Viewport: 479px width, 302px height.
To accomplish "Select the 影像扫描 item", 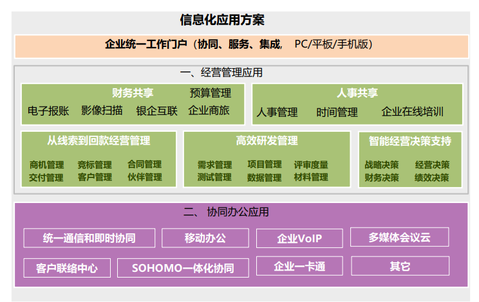I will (x=102, y=111).
